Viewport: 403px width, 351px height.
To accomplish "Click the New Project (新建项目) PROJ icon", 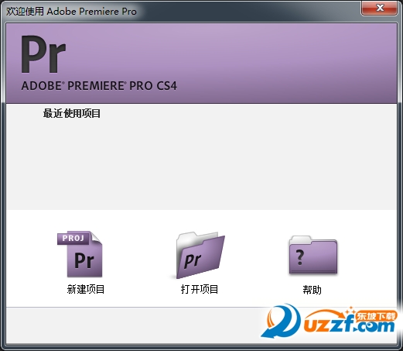I will click(x=80, y=254).
